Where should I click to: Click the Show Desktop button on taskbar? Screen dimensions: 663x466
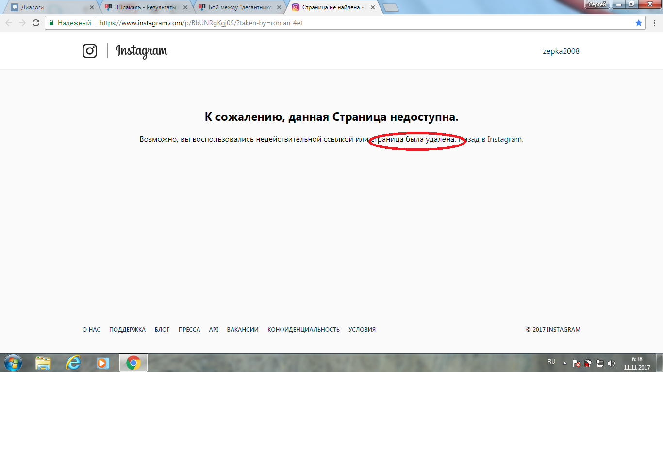(660, 363)
